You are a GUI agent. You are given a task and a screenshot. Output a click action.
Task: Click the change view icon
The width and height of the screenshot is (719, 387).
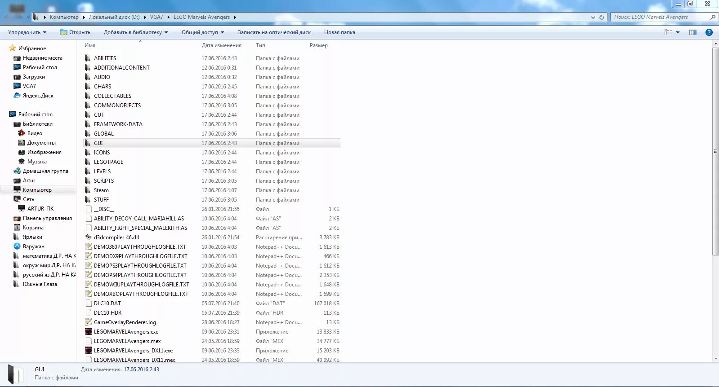pyautogui.click(x=668, y=32)
